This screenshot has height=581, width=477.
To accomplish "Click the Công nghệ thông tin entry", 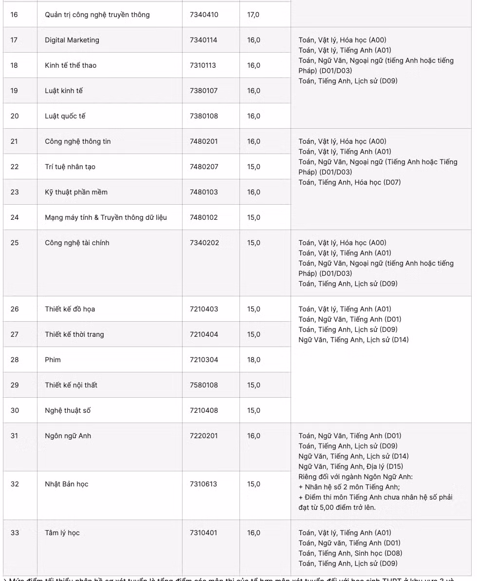I will 78,141.
